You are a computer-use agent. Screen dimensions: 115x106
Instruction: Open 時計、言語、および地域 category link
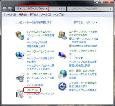pos(82,71)
